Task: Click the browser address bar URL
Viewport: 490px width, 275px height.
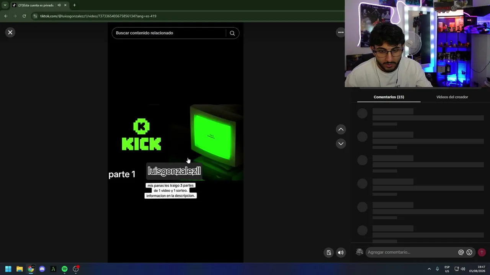Action: coord(98,16)
